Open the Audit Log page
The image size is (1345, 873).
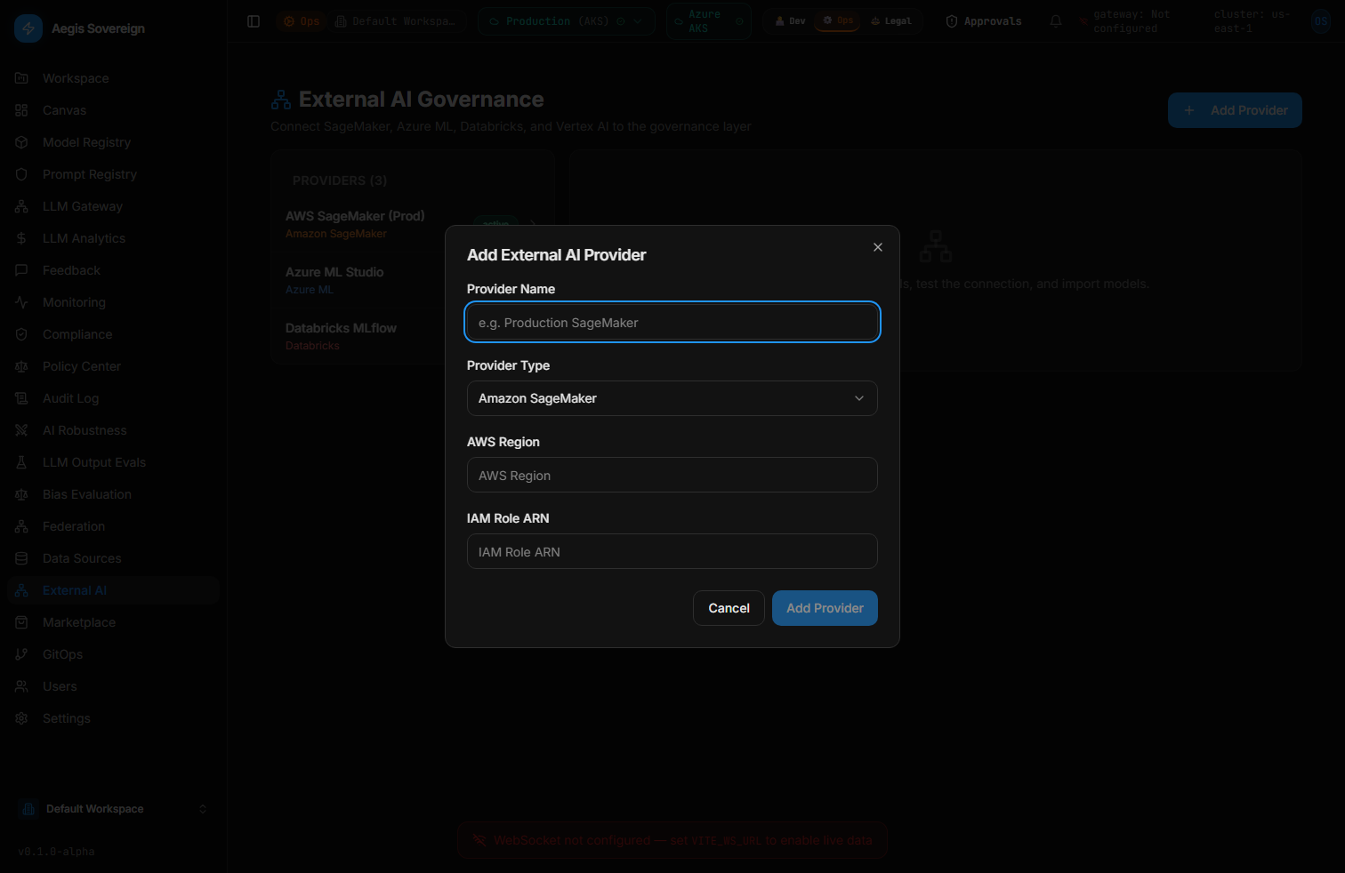click(71, 398)
